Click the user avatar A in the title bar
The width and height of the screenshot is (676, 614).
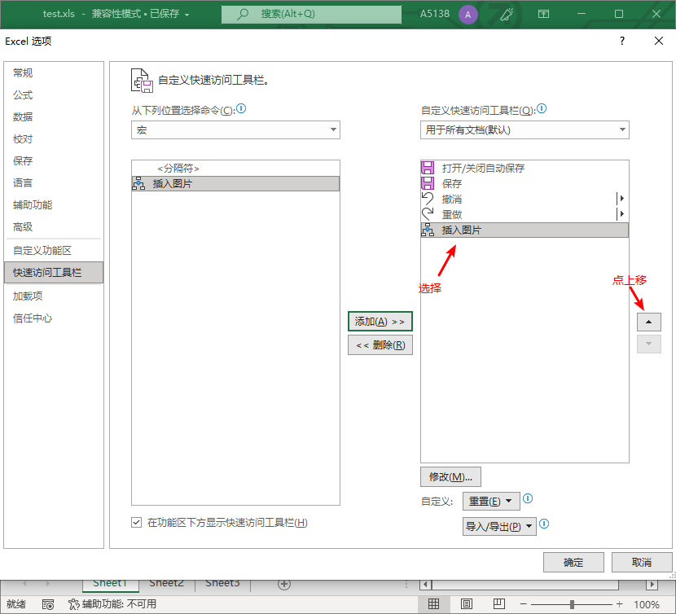pyautogui.click(x=468, y=13)
